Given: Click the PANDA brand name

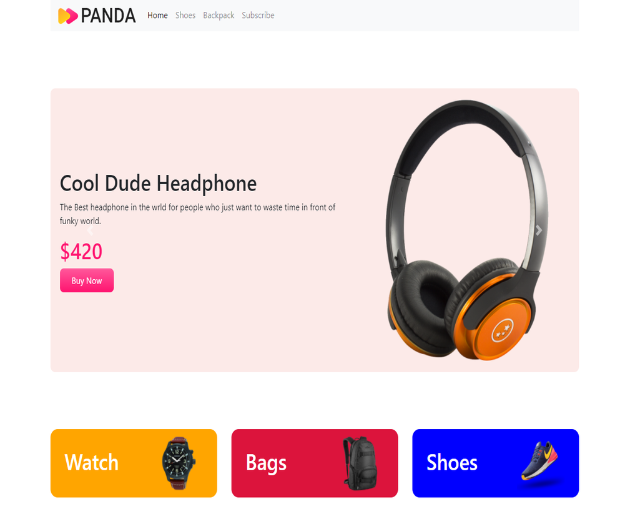Looking at the screenshot, I should pyautogui.click(x=108, y=16).
